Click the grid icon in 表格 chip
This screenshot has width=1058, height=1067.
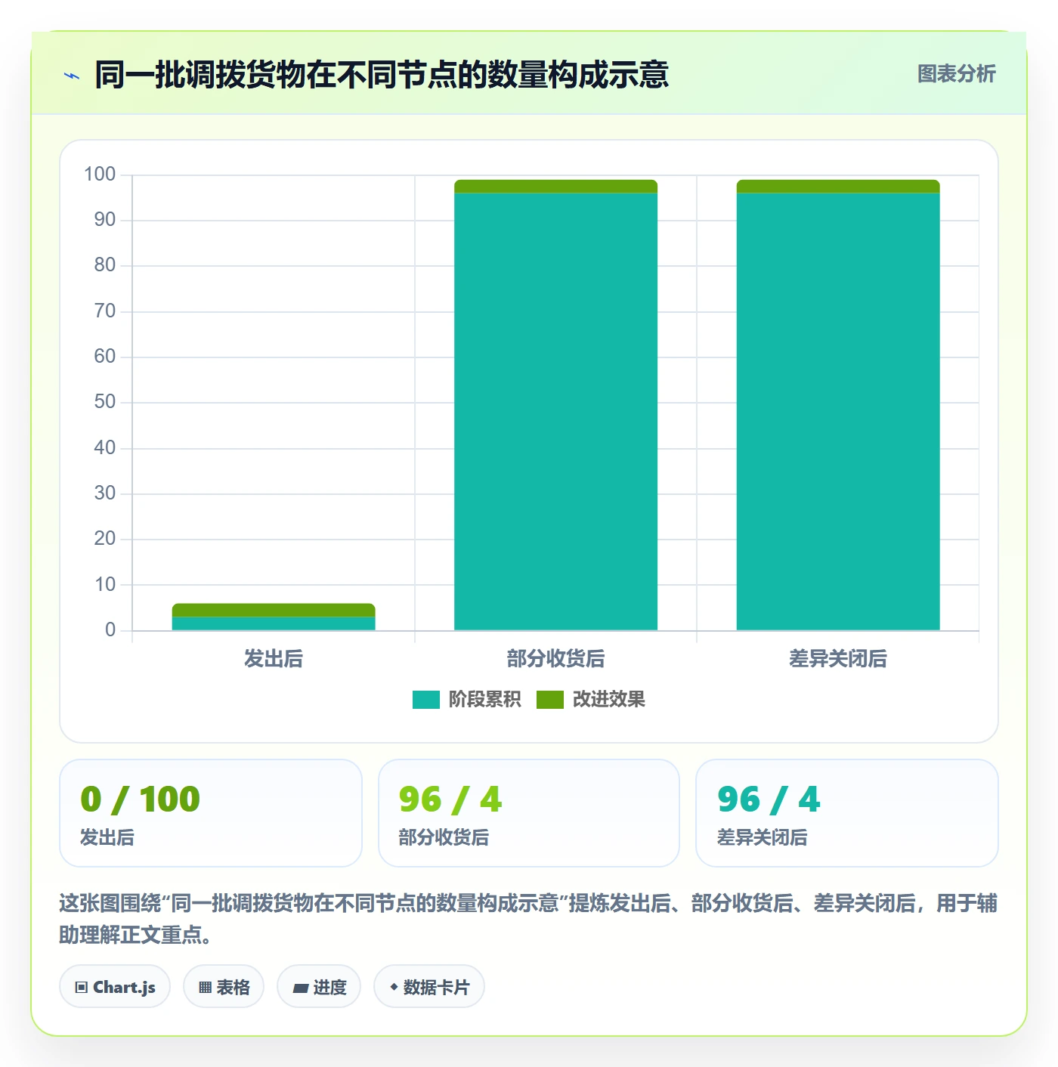(x=205, y=987)
